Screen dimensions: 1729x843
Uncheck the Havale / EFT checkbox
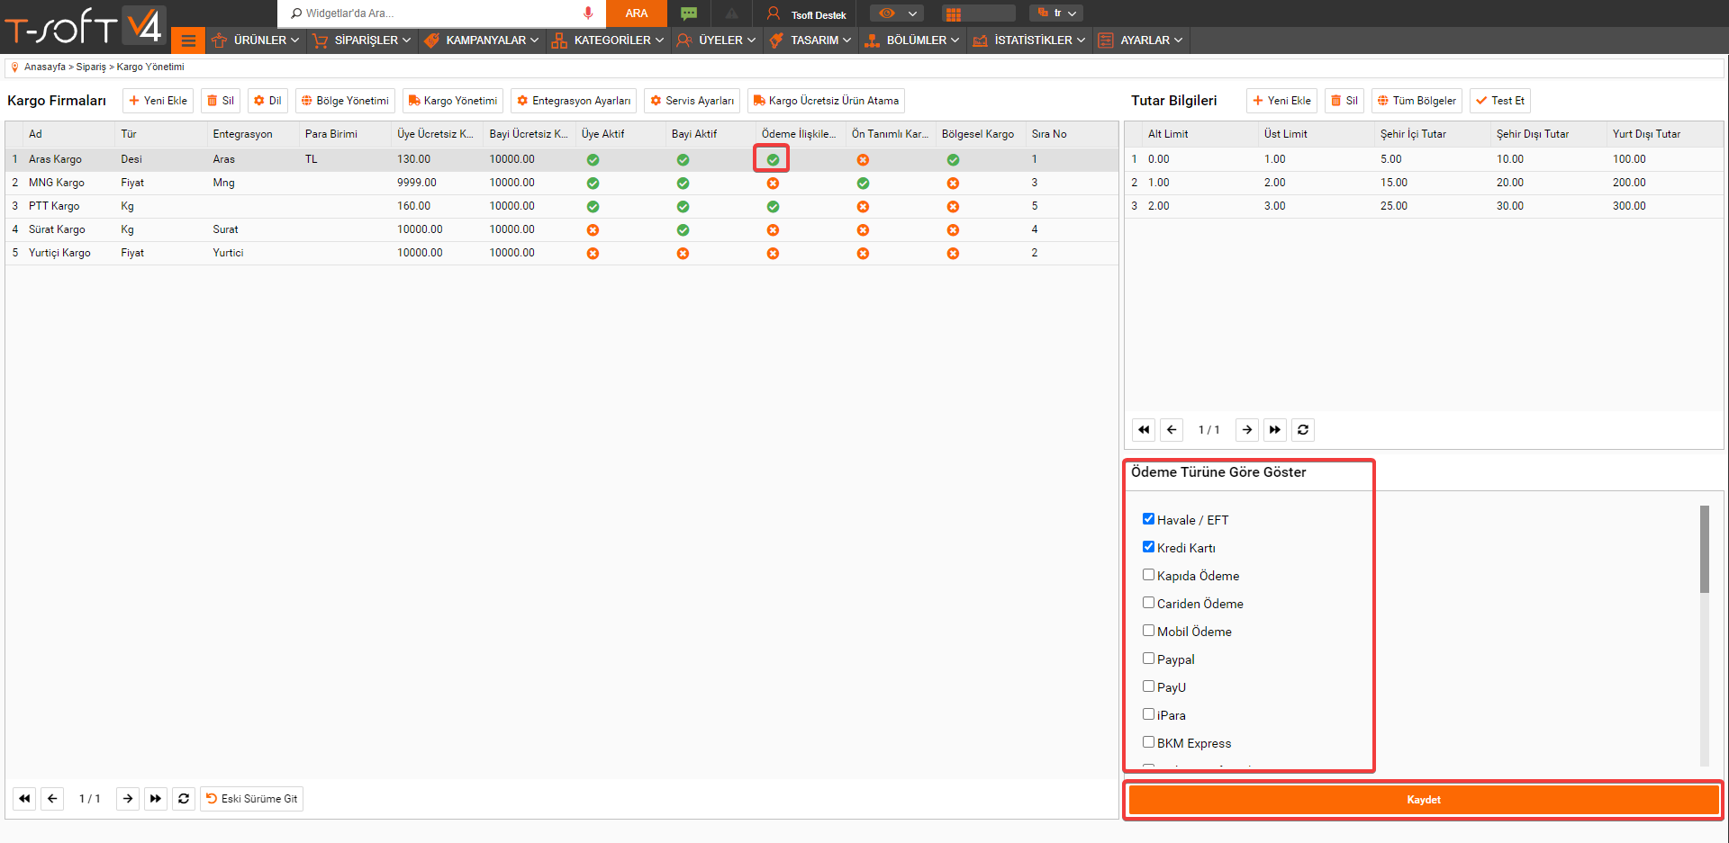tap(1148, 519)
